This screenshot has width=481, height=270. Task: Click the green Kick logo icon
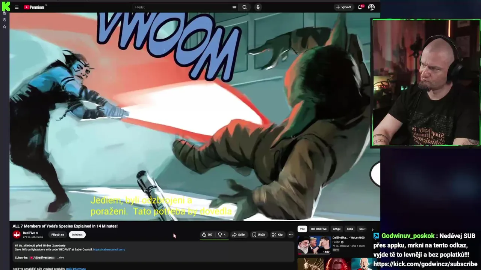pos(6,6)
